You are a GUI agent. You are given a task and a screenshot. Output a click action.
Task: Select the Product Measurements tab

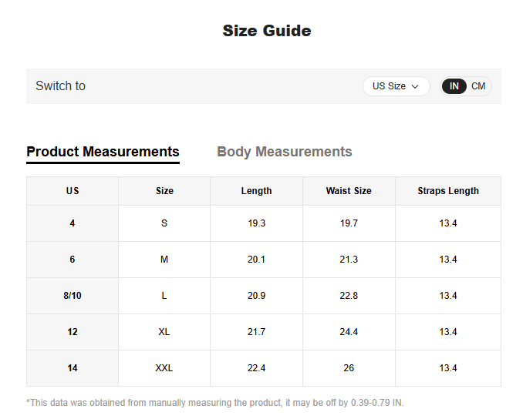pyautogui.click(x=103, y=152)
